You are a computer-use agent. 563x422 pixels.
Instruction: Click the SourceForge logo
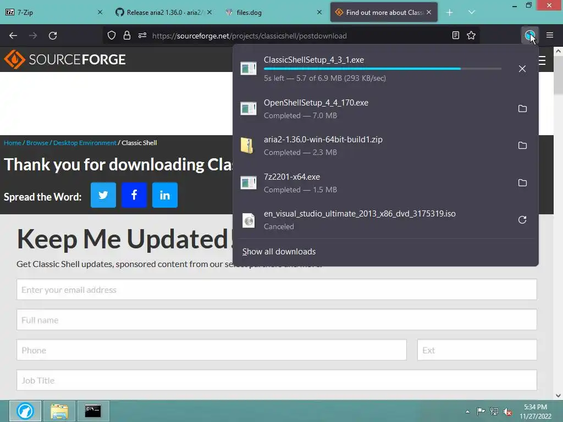pyautogui.click(x=65, y=59)
